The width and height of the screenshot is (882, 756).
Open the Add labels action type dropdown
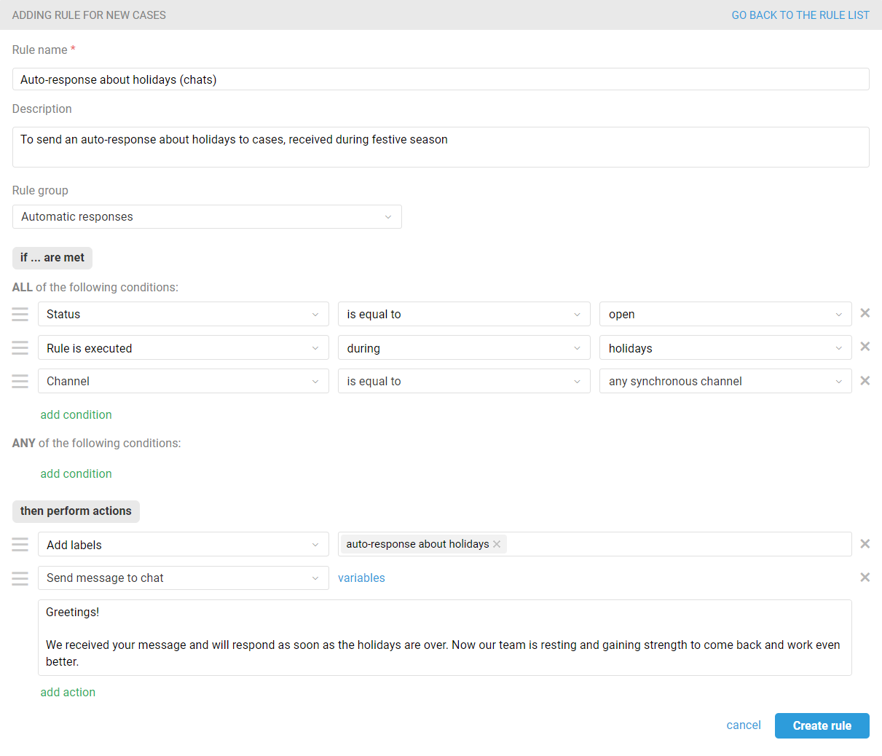click(x=183, y=545)
